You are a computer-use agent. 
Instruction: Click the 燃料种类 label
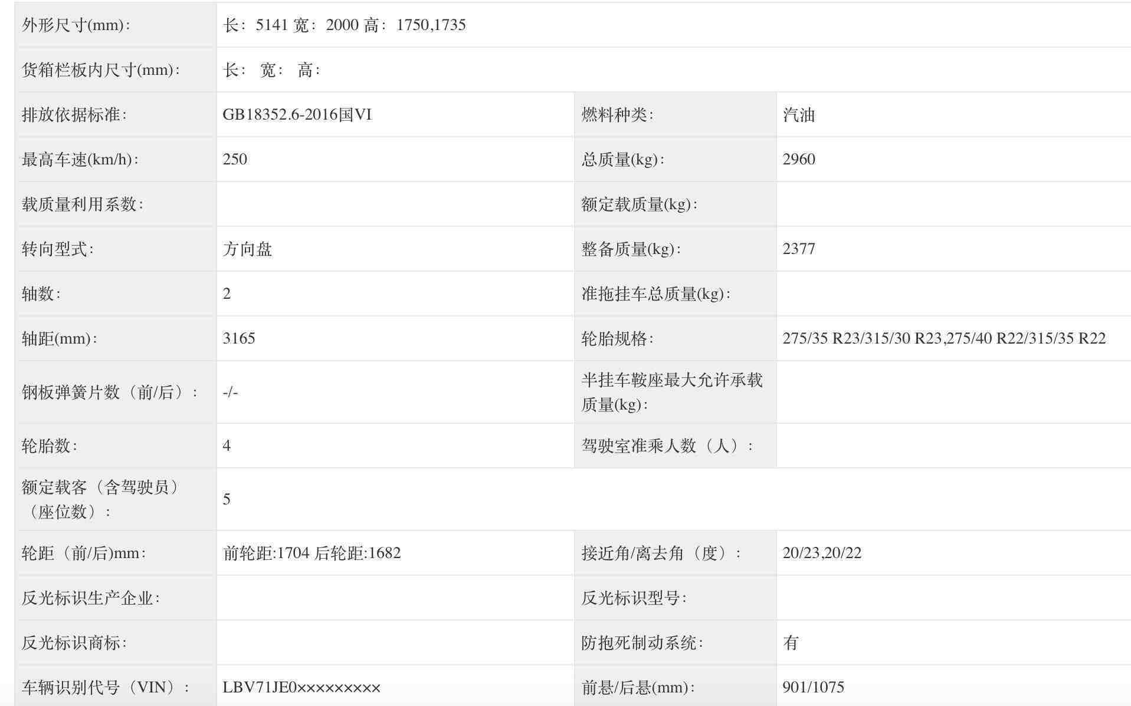617,114
